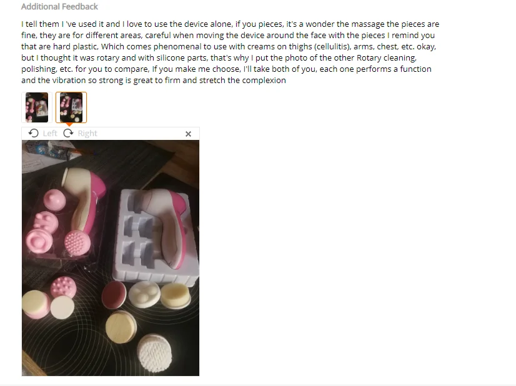Click the wooden-colored round head in photo

(121, 327)
